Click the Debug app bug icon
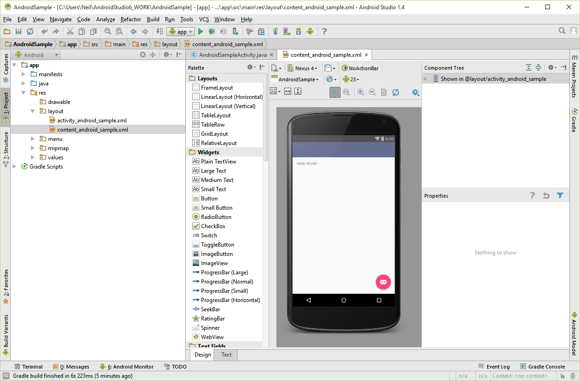The image size is (580, 381). [212, 31]
